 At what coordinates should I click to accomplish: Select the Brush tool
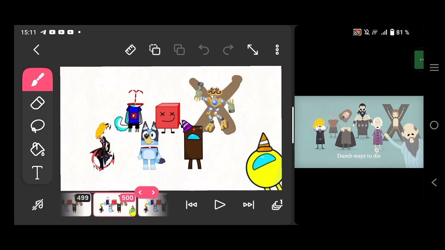tap(38, 80)
